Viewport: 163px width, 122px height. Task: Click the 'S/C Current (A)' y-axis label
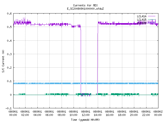click(3, 61)
